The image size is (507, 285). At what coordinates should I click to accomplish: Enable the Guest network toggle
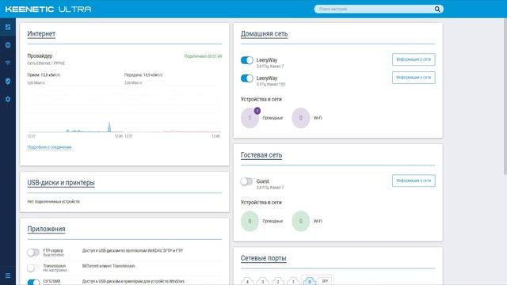tap(246, 181)
